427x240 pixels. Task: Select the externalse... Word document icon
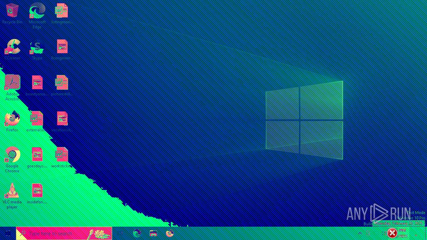pos(36,122)
